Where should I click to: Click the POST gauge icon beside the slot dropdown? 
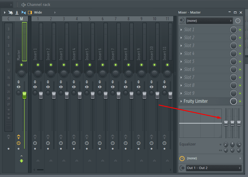click(x=182, y=21)
